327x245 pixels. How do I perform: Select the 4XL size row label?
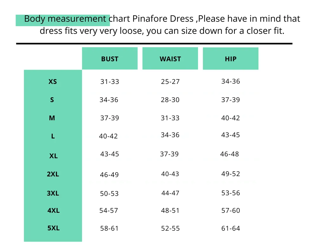54,211
